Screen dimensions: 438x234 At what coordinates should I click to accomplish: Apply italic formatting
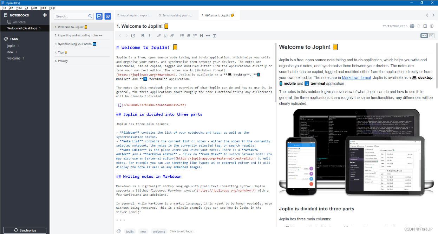[149, 36]
